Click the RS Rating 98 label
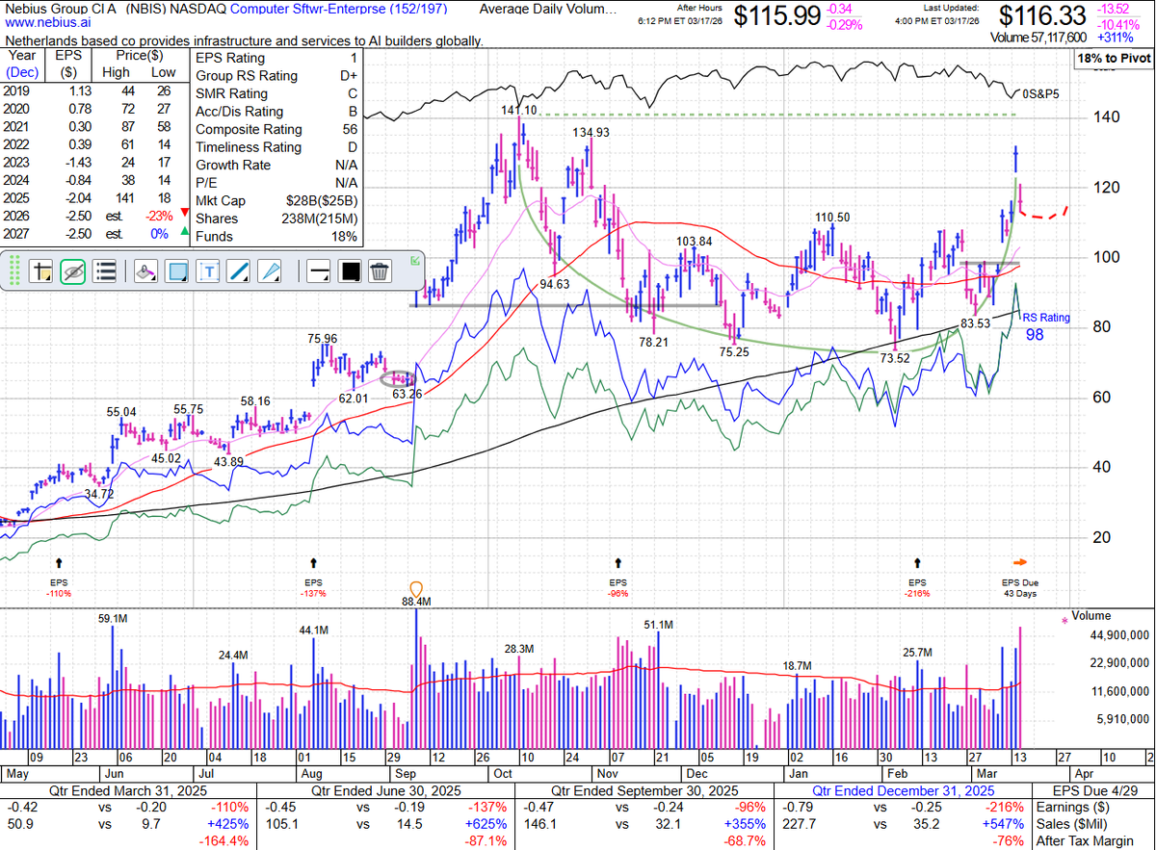Screen dimensions: 1156x850 pos(1045,325)
